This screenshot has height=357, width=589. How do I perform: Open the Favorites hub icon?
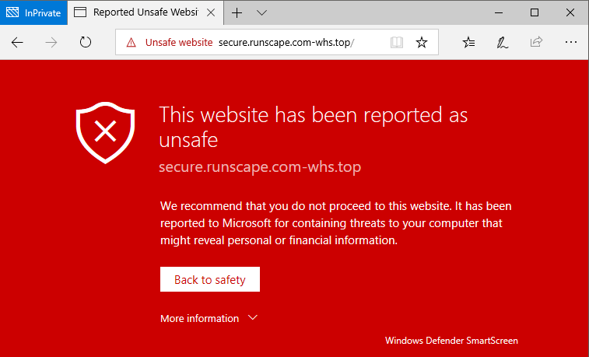tap(468, 42)
